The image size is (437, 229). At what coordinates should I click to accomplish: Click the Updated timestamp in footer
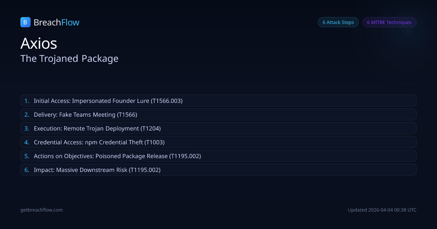382,210
